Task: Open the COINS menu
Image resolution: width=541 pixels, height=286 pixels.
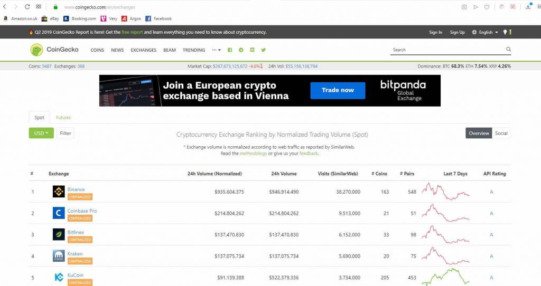Action: [x=97, y=50]
